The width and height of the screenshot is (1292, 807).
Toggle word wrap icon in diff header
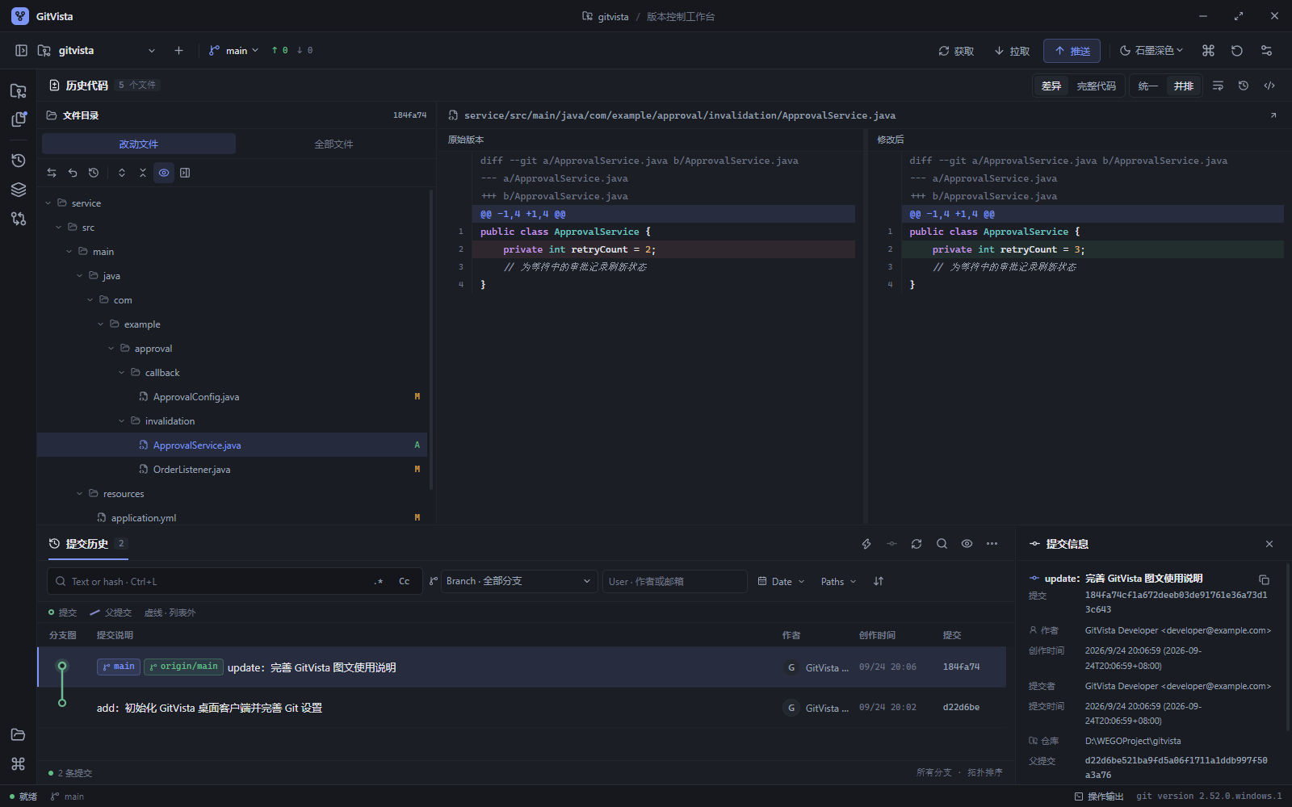1218,86
